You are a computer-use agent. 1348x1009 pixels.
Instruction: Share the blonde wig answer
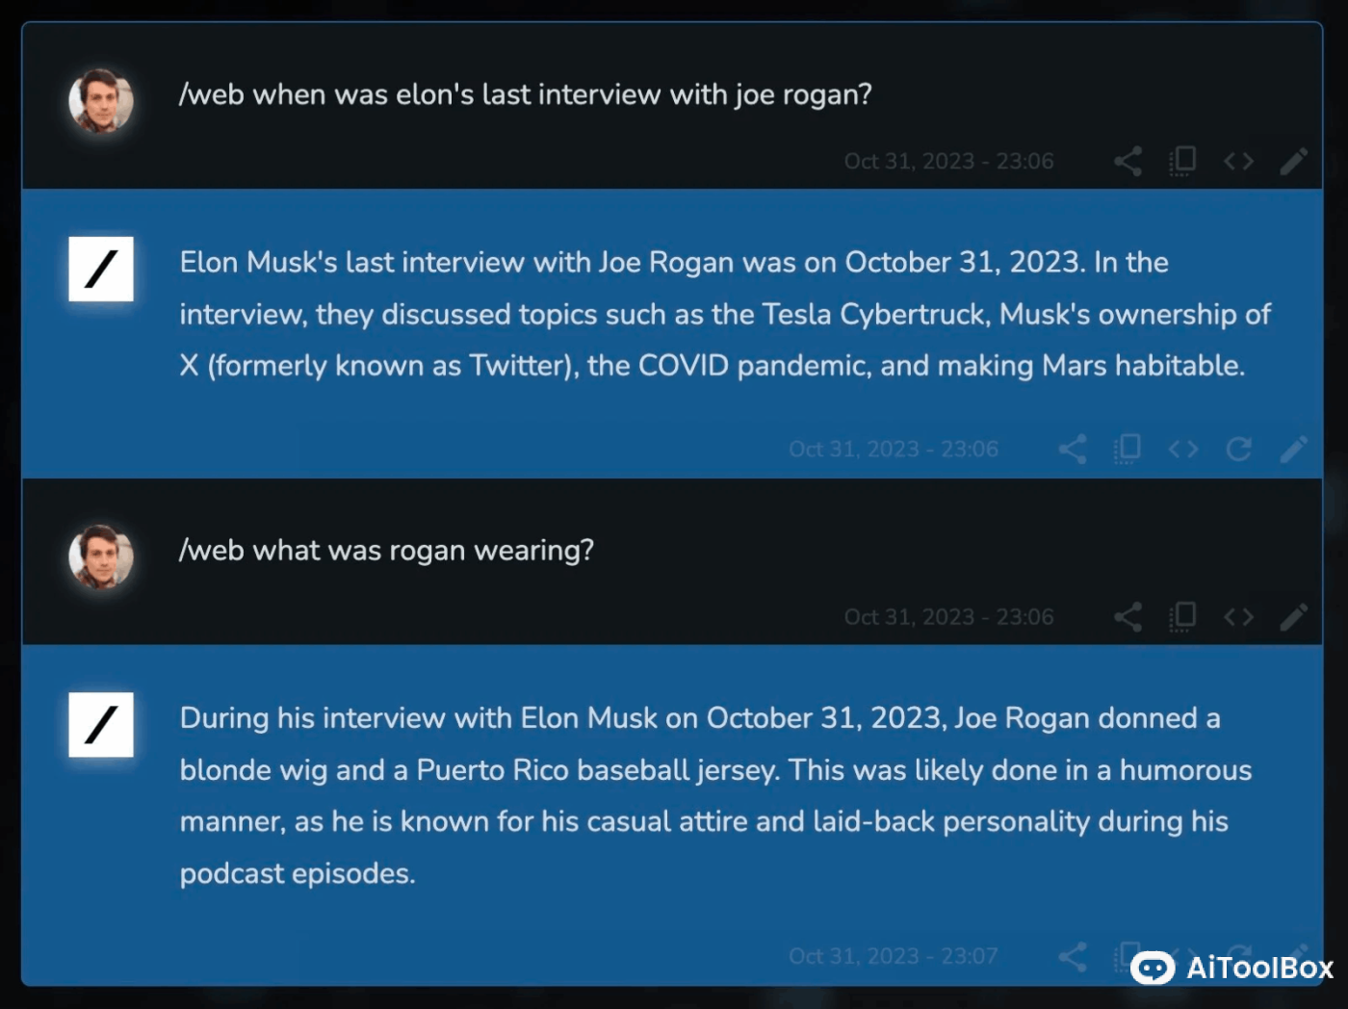click(1073, 956)
